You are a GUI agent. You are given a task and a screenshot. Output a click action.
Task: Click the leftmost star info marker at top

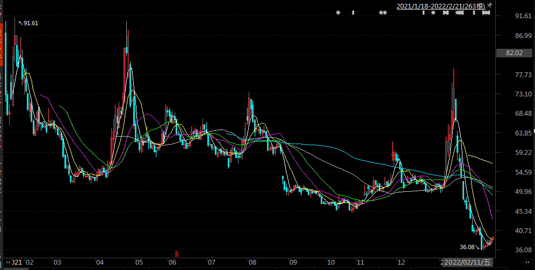[338, 12]
